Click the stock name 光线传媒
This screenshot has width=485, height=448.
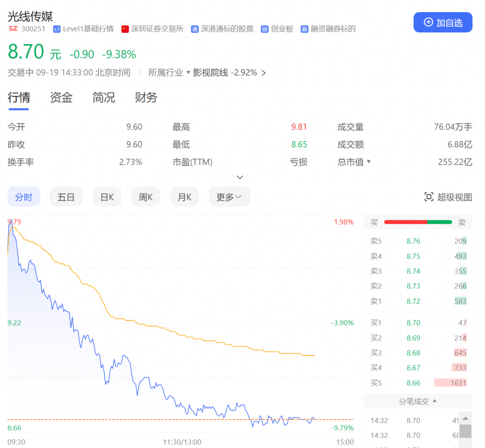31,16
